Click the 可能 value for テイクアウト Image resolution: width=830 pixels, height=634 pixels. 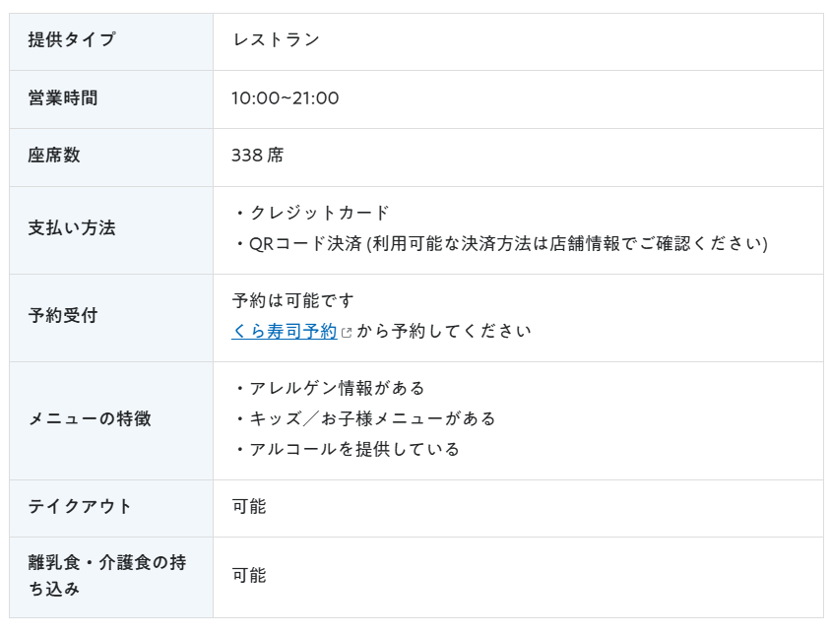[x=249, y=506]
